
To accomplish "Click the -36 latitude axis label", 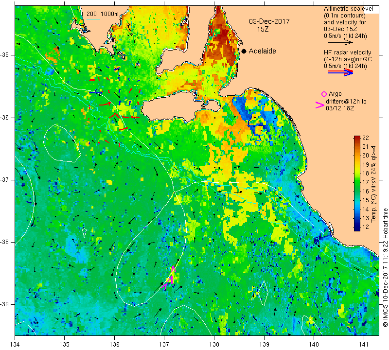I will (5, 117).
